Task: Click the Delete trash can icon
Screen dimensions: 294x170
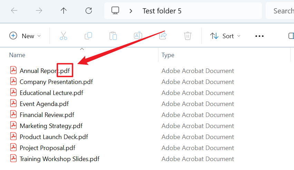Action: pyautogui.click(x=187, y=36)
